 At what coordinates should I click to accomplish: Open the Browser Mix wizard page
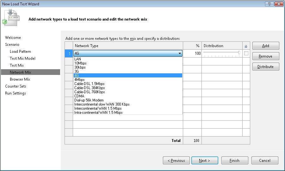pyautogui.click(x=20, y=79)
